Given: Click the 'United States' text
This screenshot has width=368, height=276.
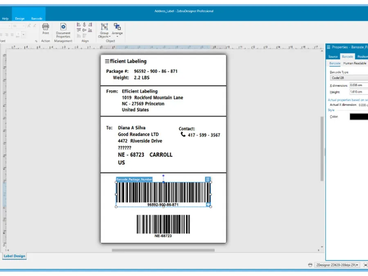Looking at the screenshot, I should tap(135, 110).
